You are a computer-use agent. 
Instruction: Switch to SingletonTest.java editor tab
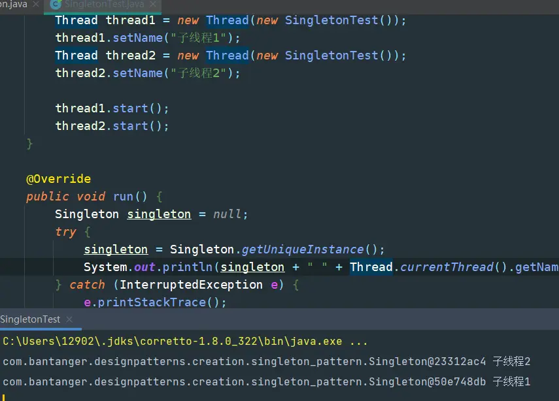pyautogui.click(x=104, y=5)
